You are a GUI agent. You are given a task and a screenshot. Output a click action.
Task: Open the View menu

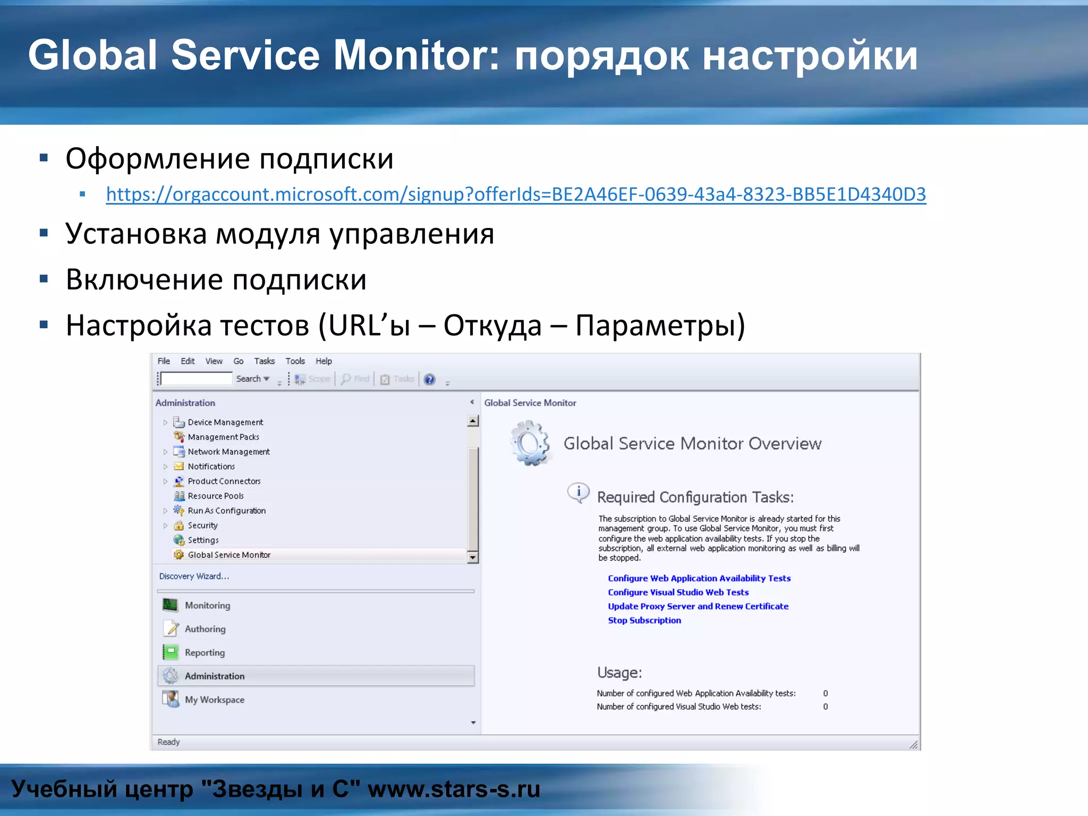click(x=214, y=361)
